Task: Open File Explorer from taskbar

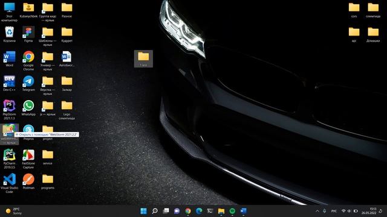Action: click(x=221, y=211)
